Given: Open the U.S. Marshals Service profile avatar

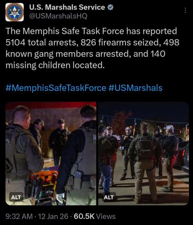Looking at the screenshot, I should 14,12.
